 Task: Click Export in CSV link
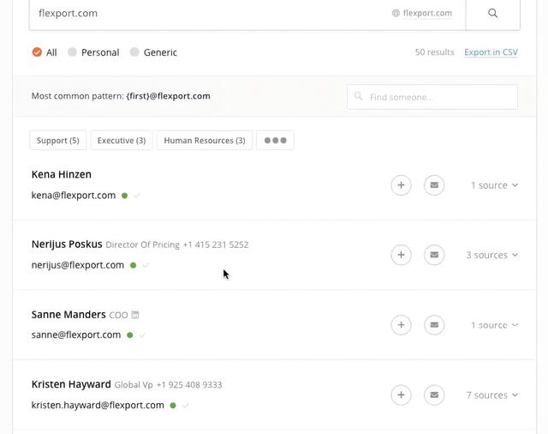tap(491, 52)
